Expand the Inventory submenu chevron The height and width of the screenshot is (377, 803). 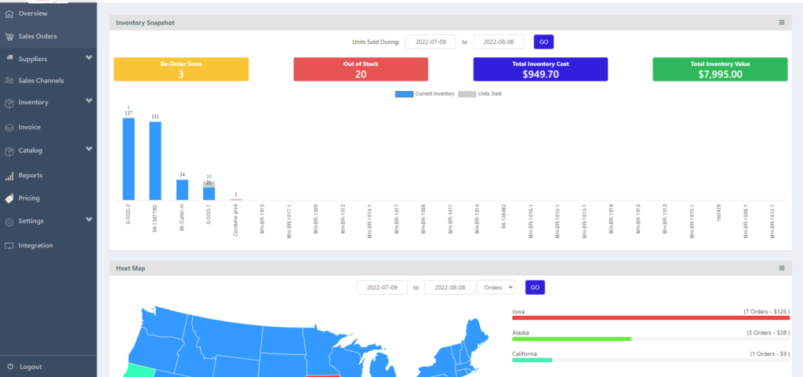click(x=89, y=102)
